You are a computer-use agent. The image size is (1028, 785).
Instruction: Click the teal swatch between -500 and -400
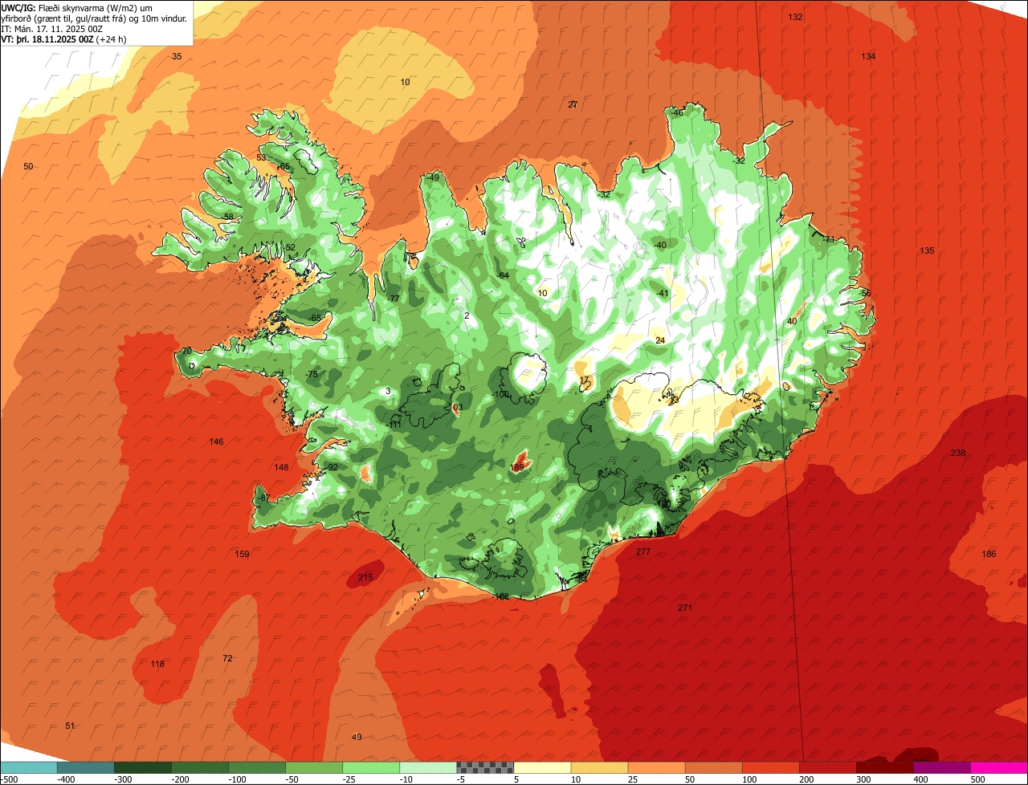tap(28, 767)
